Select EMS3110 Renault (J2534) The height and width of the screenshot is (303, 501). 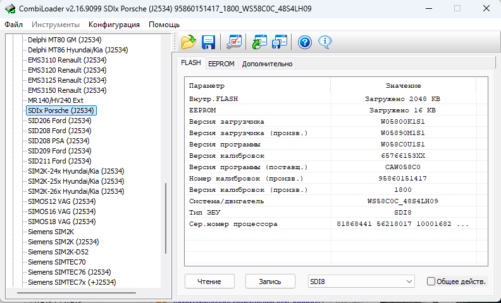[67, 60]
